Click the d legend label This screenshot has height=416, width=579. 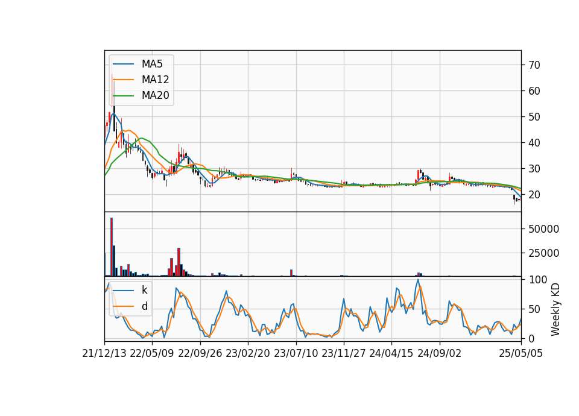145,306
